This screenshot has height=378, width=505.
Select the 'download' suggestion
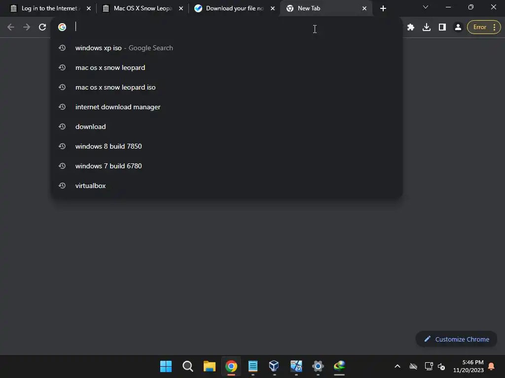tap(227, 126)
